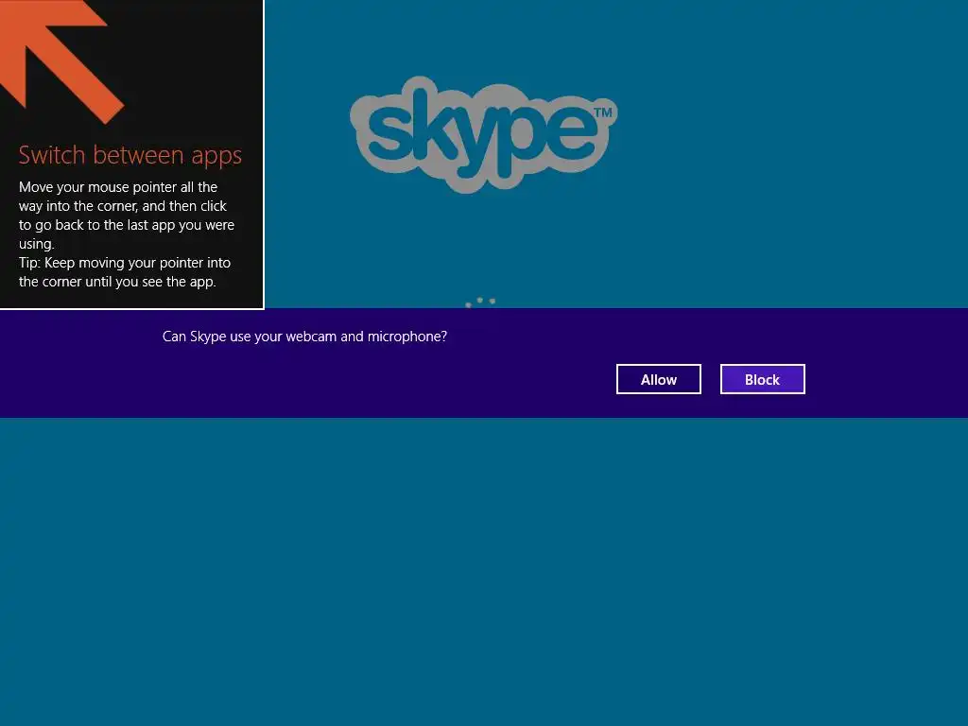
Task: Click the 'Can Skype use your webcam' prompt text
Action: click(x=304, y=337)
